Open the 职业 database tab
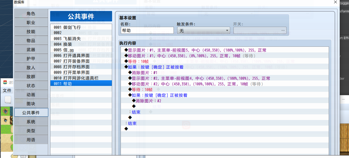The image size is (349, 158). click(x=31, y=23)
